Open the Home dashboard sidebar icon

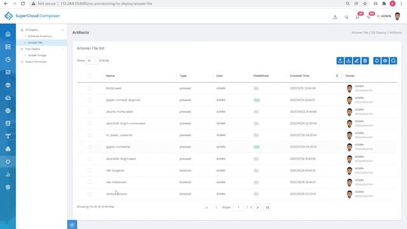click(8, 34)
